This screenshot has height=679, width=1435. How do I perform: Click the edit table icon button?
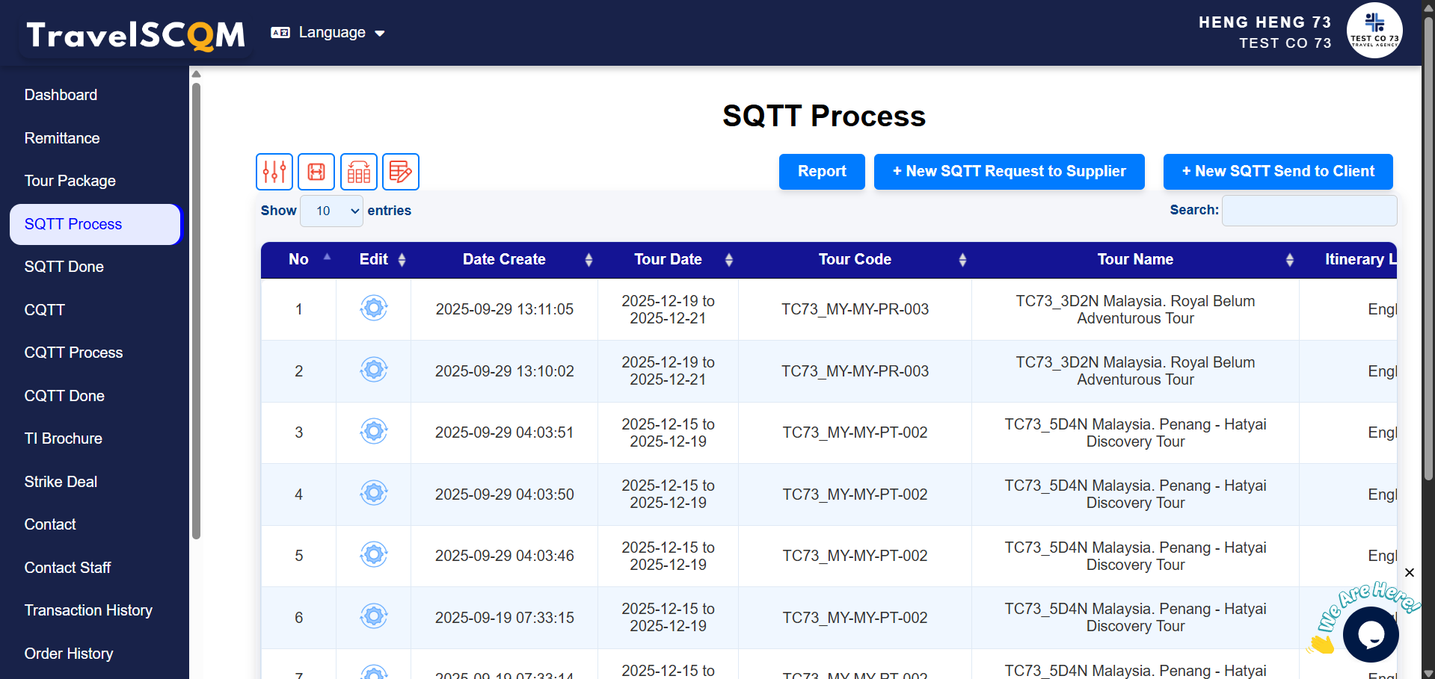coord(400,172)
